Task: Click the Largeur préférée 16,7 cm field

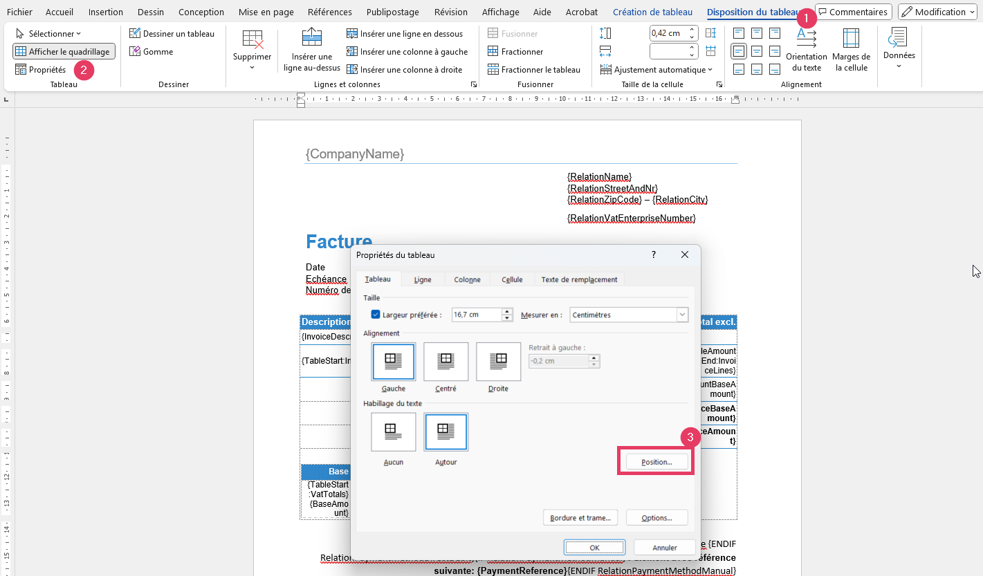Action: point(477,315)
